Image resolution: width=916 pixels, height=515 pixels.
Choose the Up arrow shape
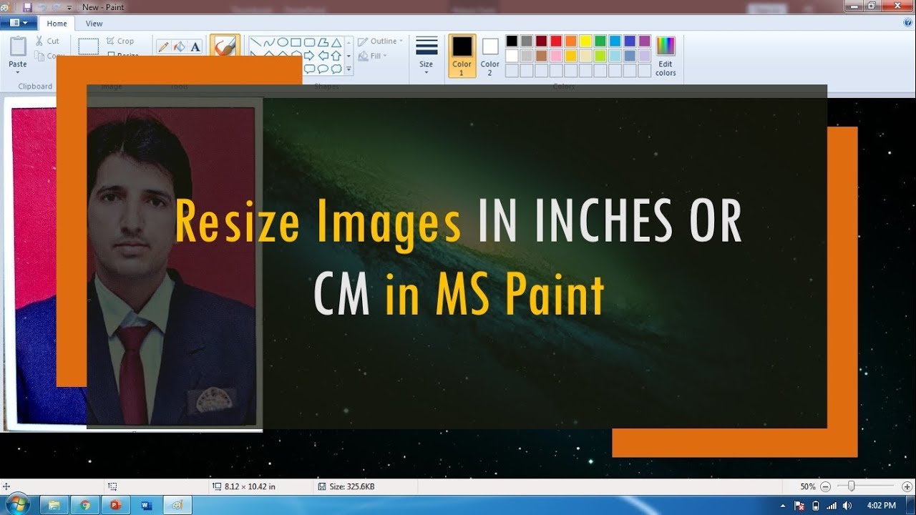(336, 56)
